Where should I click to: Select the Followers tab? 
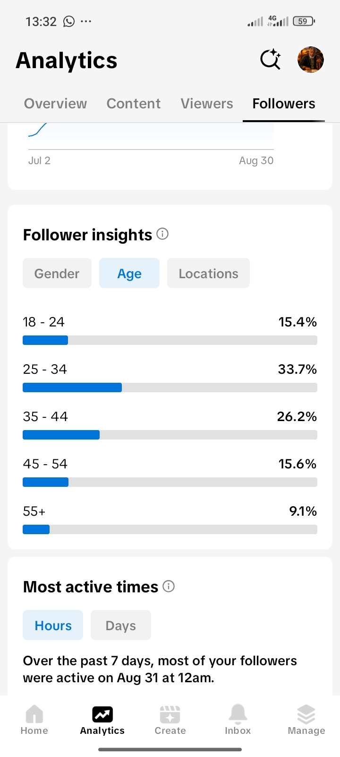(x=284, y=104)
